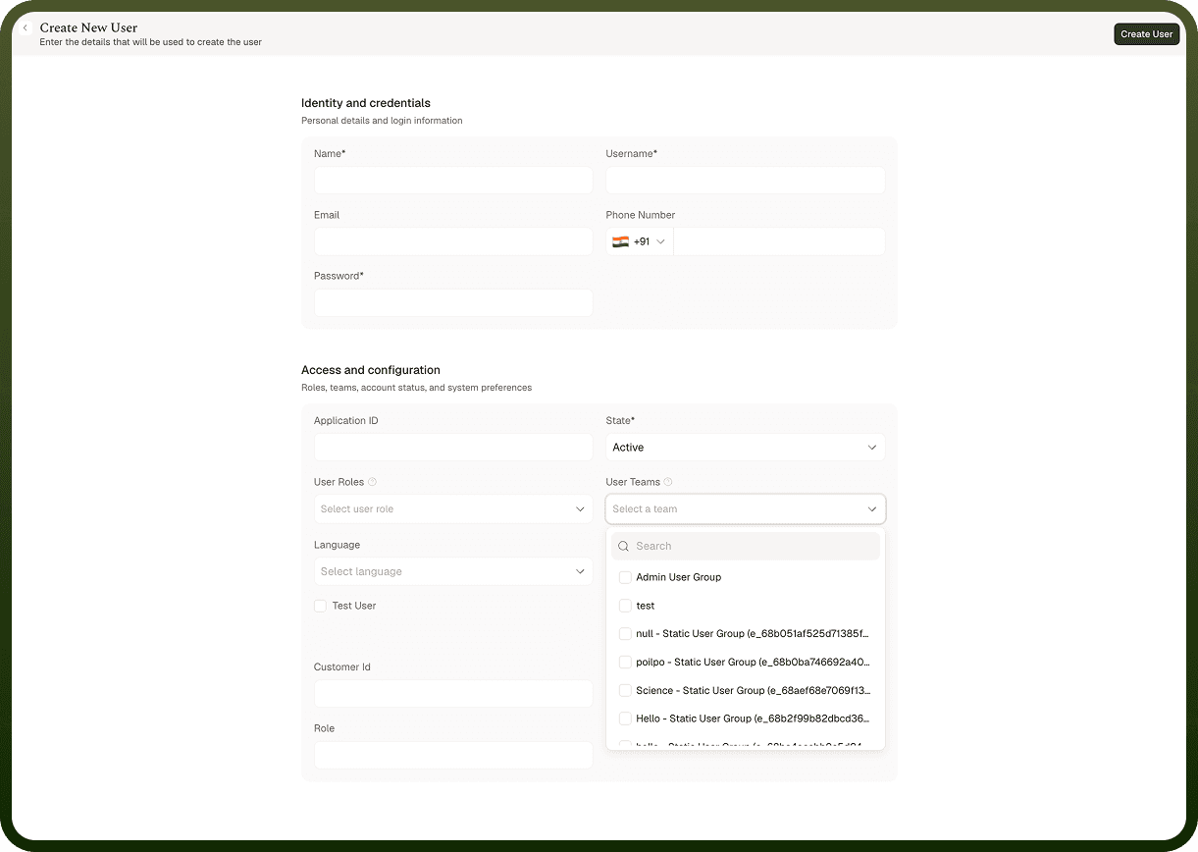Click the 'Identity and credentials' heading
This screenshot has width=1198, height=852.
tap(366, 103)
